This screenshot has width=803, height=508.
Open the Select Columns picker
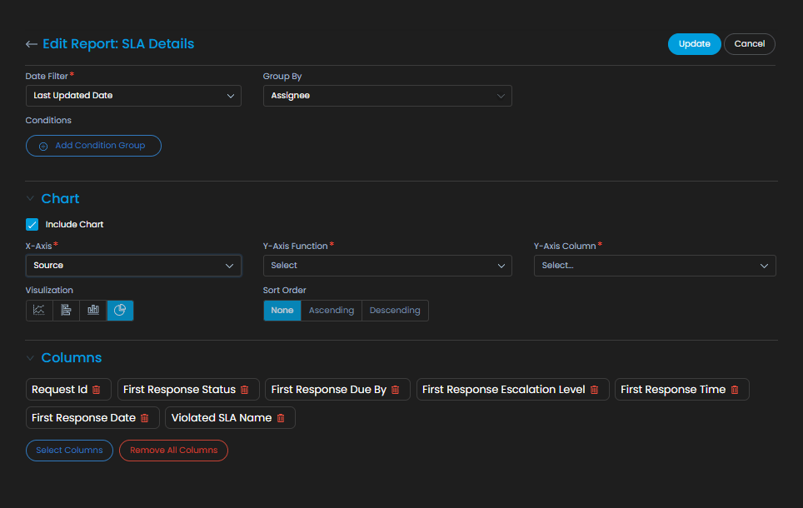[x=70, y=451]
